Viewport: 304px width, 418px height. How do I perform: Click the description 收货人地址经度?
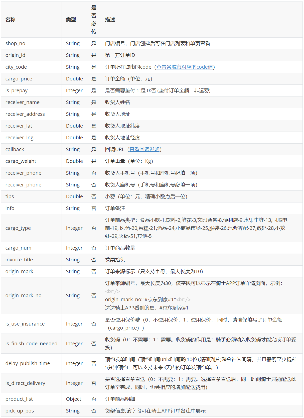122,138
